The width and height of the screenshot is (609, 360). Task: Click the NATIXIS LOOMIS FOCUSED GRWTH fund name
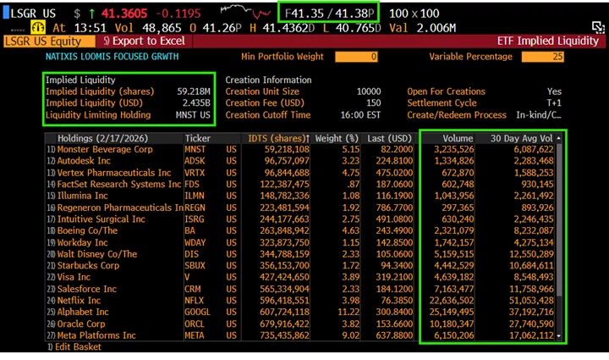click(112, 57)
